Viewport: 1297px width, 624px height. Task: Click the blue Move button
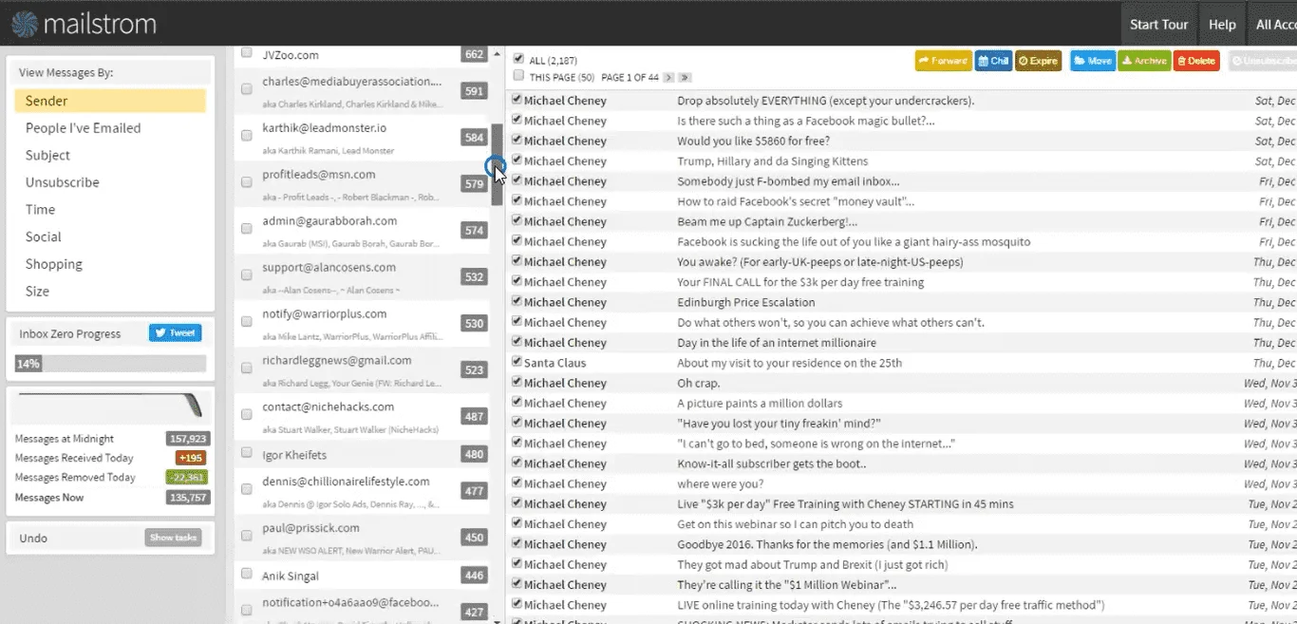click(1093, 61)
